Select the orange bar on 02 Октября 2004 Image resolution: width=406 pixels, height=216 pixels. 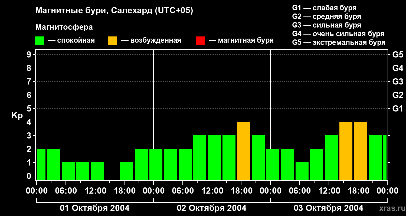click(244, 151)
